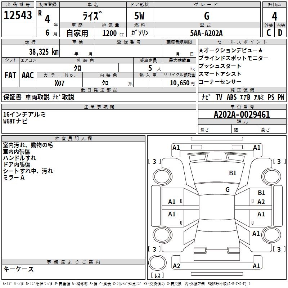Click 車両取説 in the later-shipped parts row
The width and height of the screenshot is (288, 288).
click(x=37, y=97)
